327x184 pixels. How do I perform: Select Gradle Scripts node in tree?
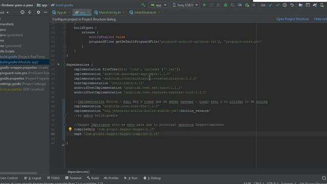[x=7, y=51]
